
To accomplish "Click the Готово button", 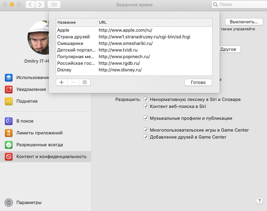I will pos(198,83).
